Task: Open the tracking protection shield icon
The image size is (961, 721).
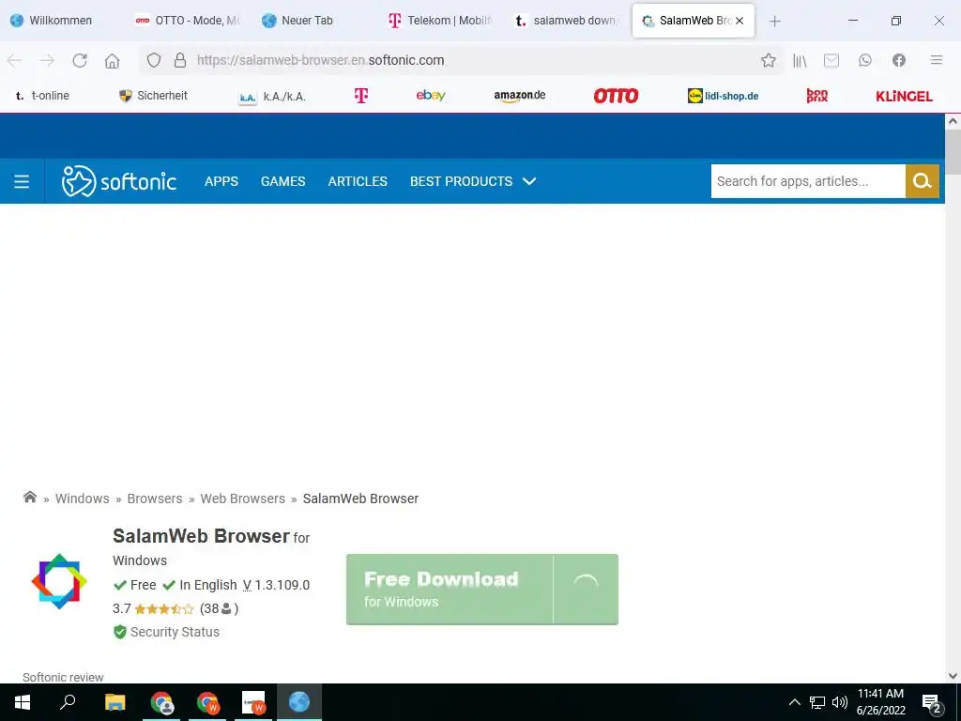Action: pyautogui.click(x=154, y=60)
